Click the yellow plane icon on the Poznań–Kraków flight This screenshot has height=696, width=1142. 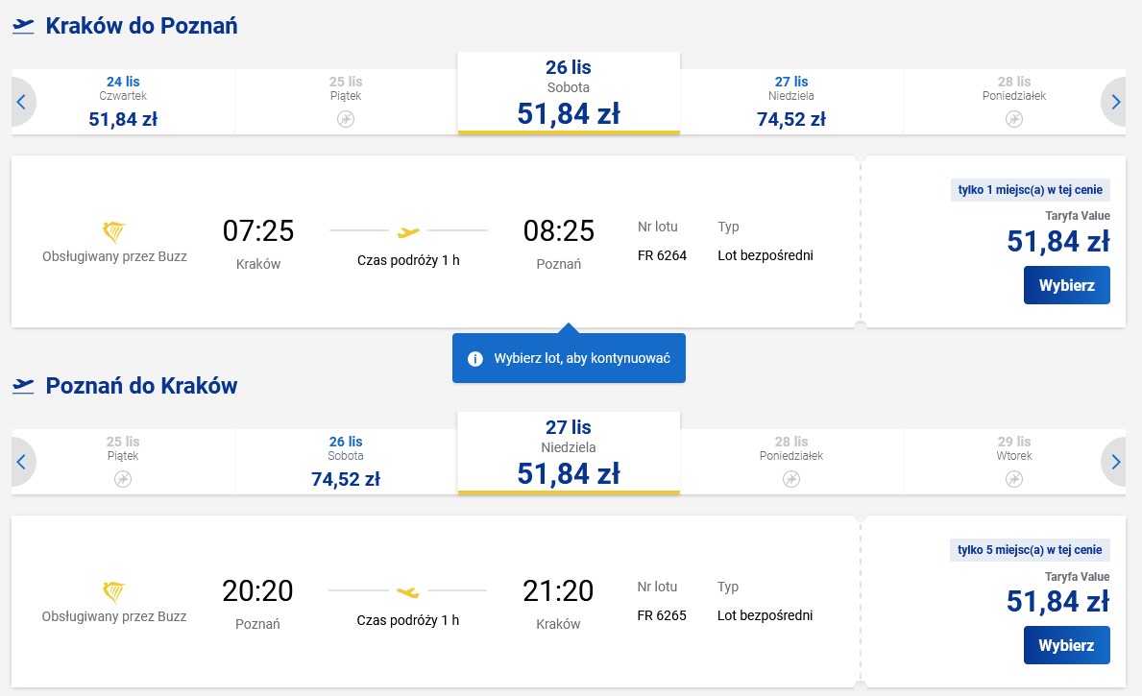click(408, 592)
